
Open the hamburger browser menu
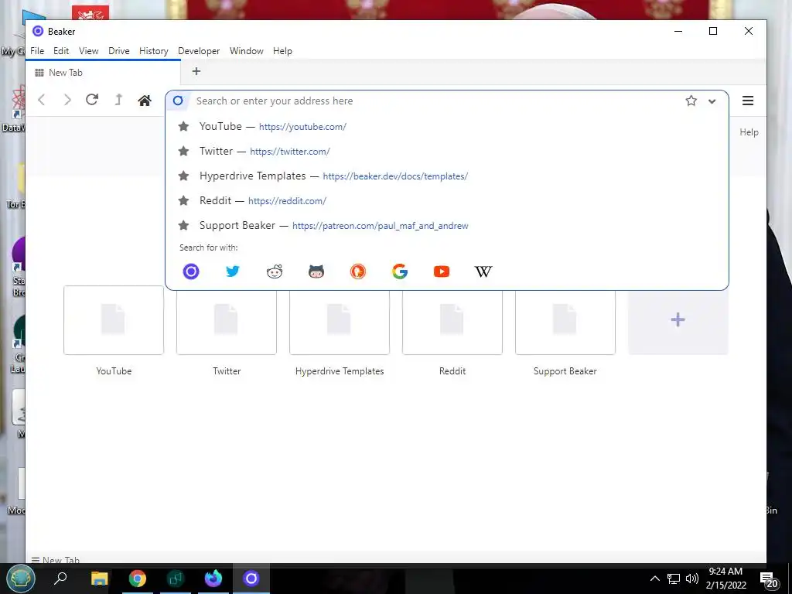(748, 101)
